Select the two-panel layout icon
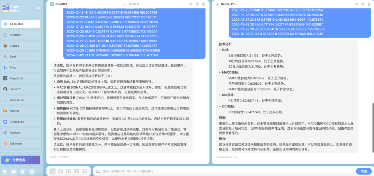374x176 pixels. coord(53,171)
